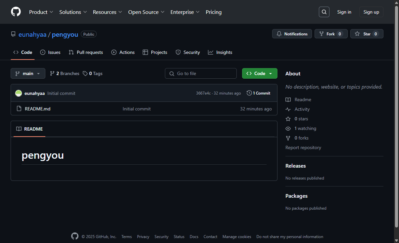Screen dimensions: 399x243
Task: Open the main branch selector dropdown
Action: 28,73
